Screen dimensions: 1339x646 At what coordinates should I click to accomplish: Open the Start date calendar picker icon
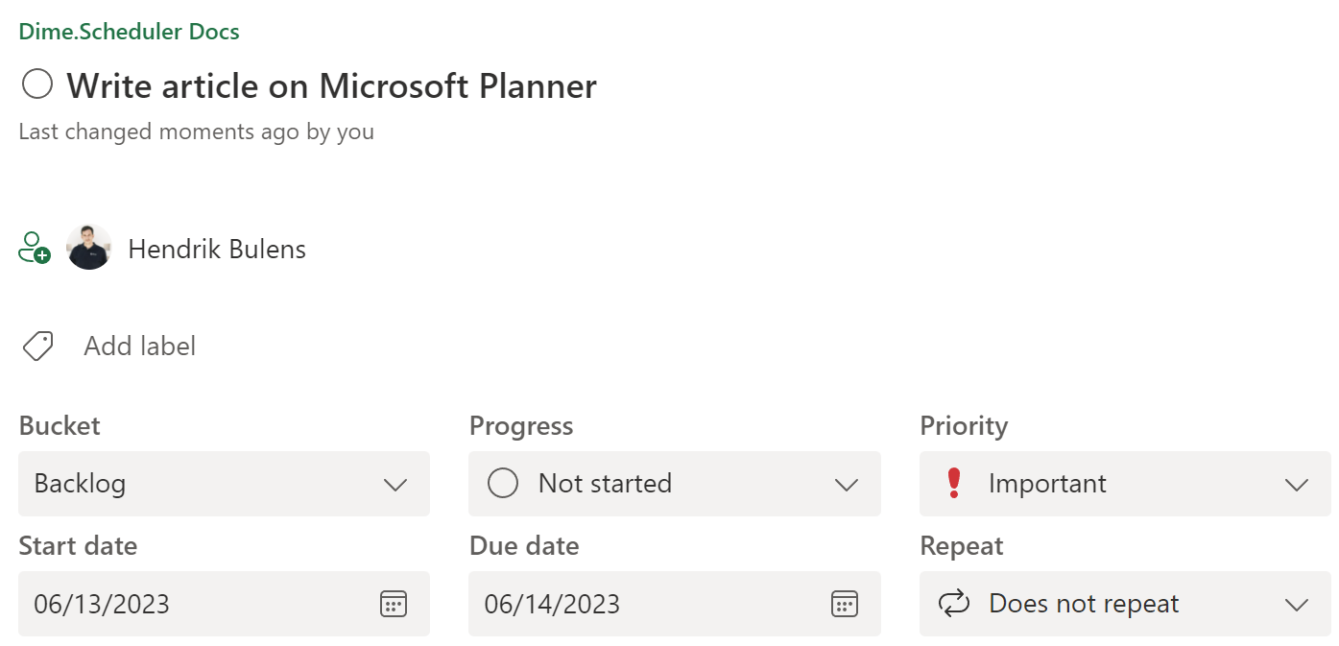click(x=394, y=604)
